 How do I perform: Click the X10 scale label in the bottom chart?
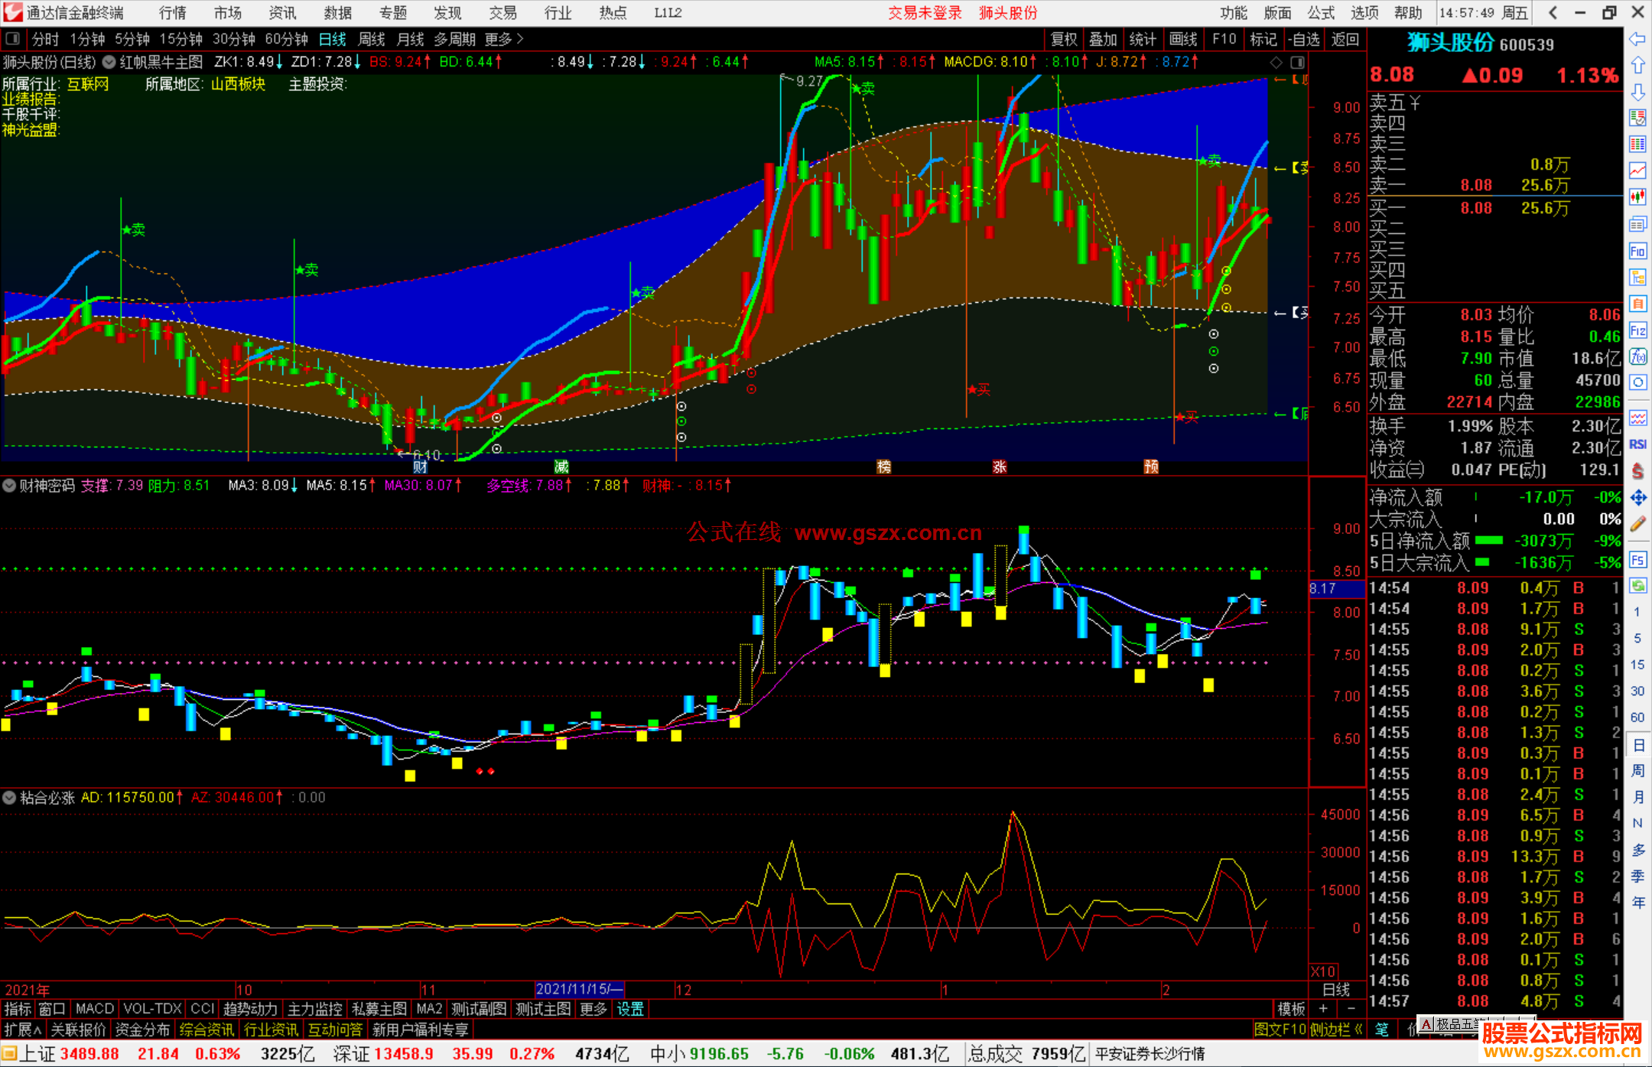click(1323, 971)
